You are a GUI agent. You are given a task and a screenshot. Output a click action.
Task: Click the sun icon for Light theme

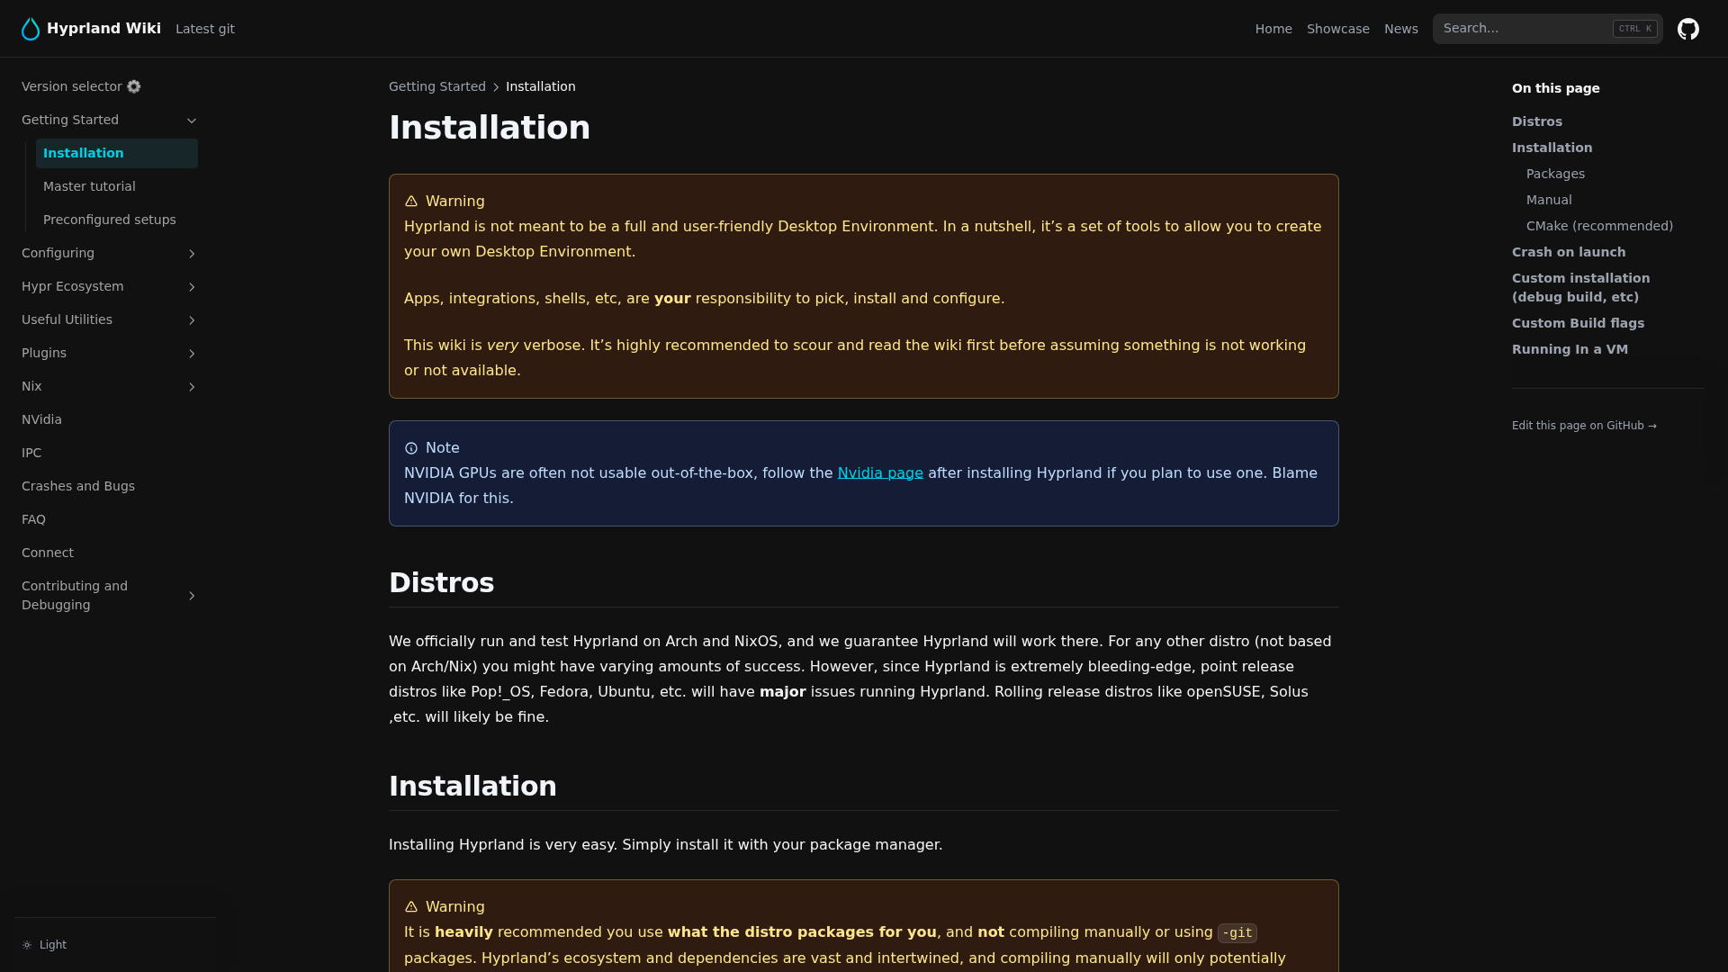coord(27,945)
